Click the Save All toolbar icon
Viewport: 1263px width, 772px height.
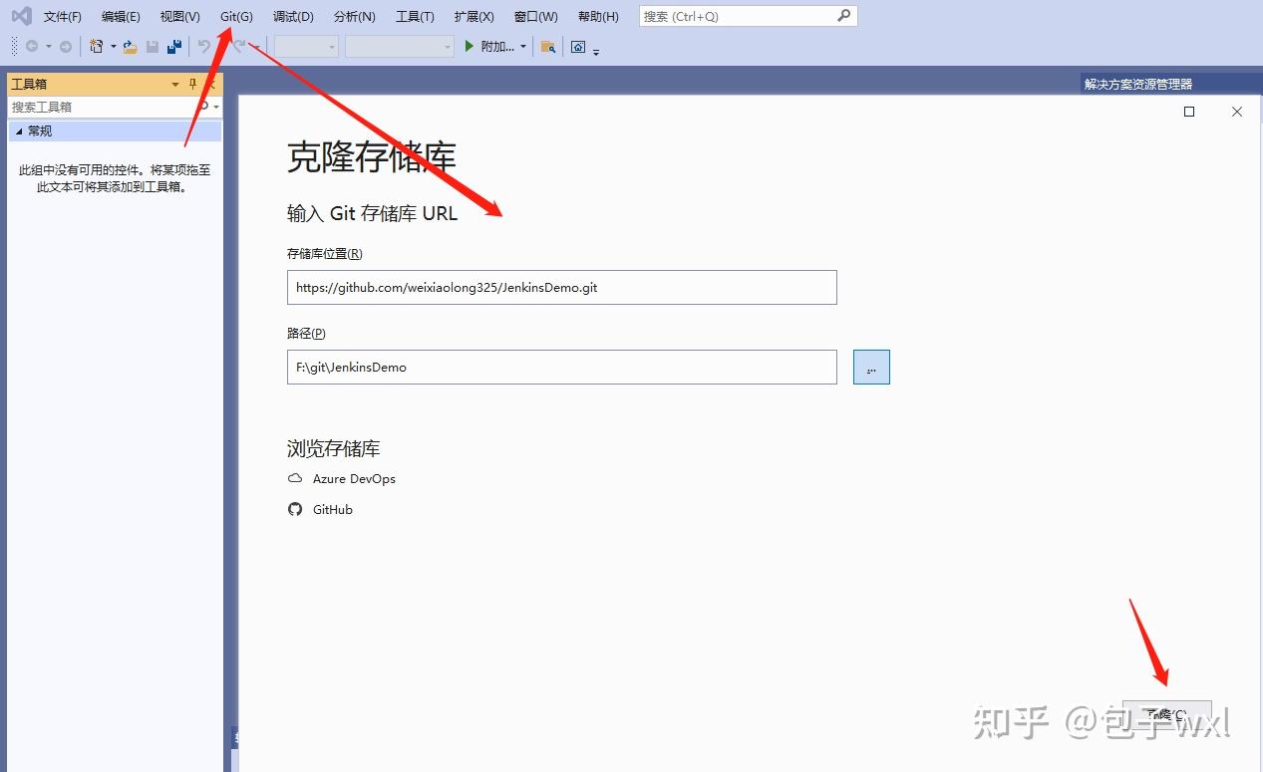(x=173, y=45)
